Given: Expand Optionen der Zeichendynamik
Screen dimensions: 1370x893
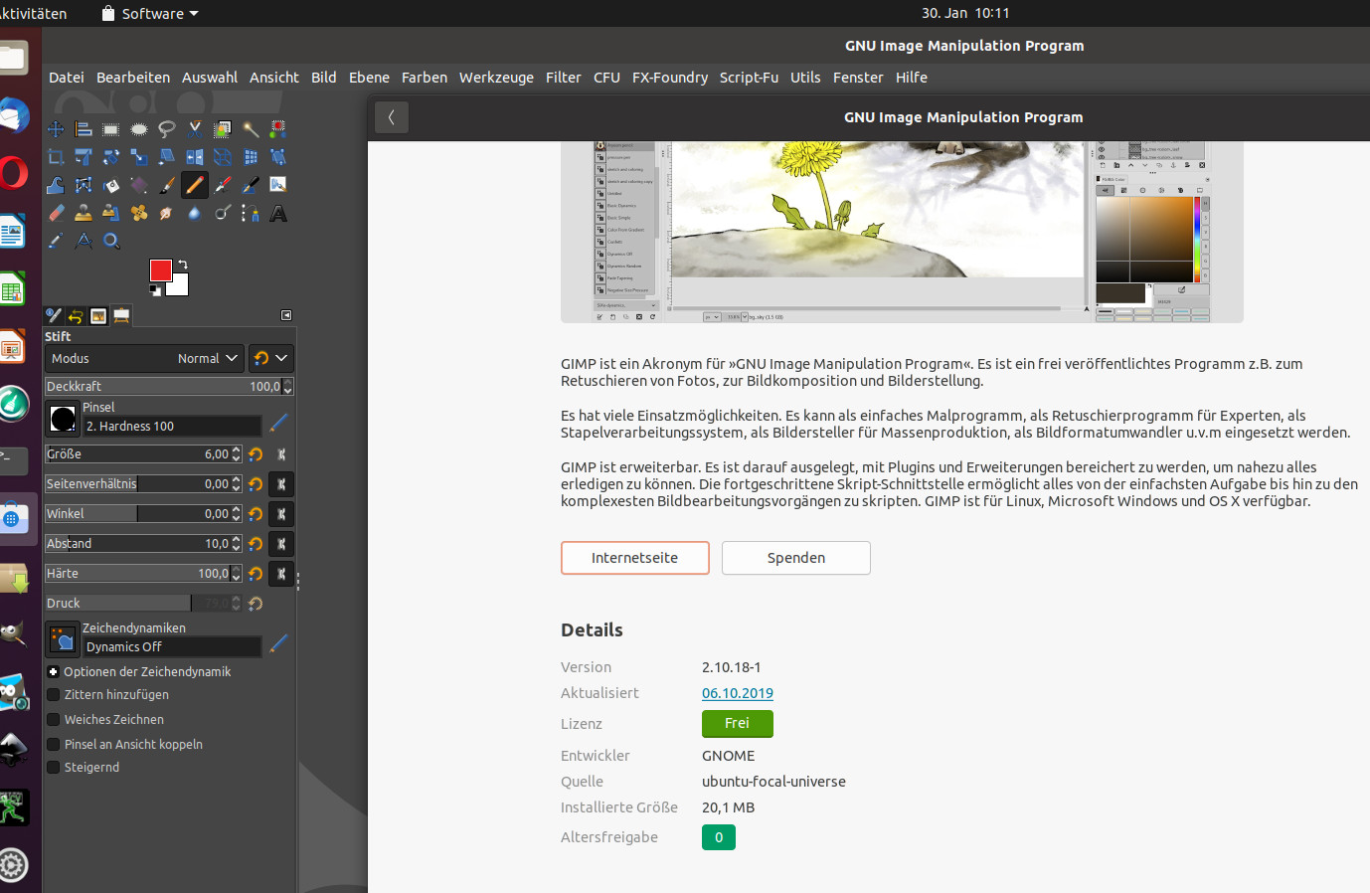Looking at the screenshot, I should [54, 672].
